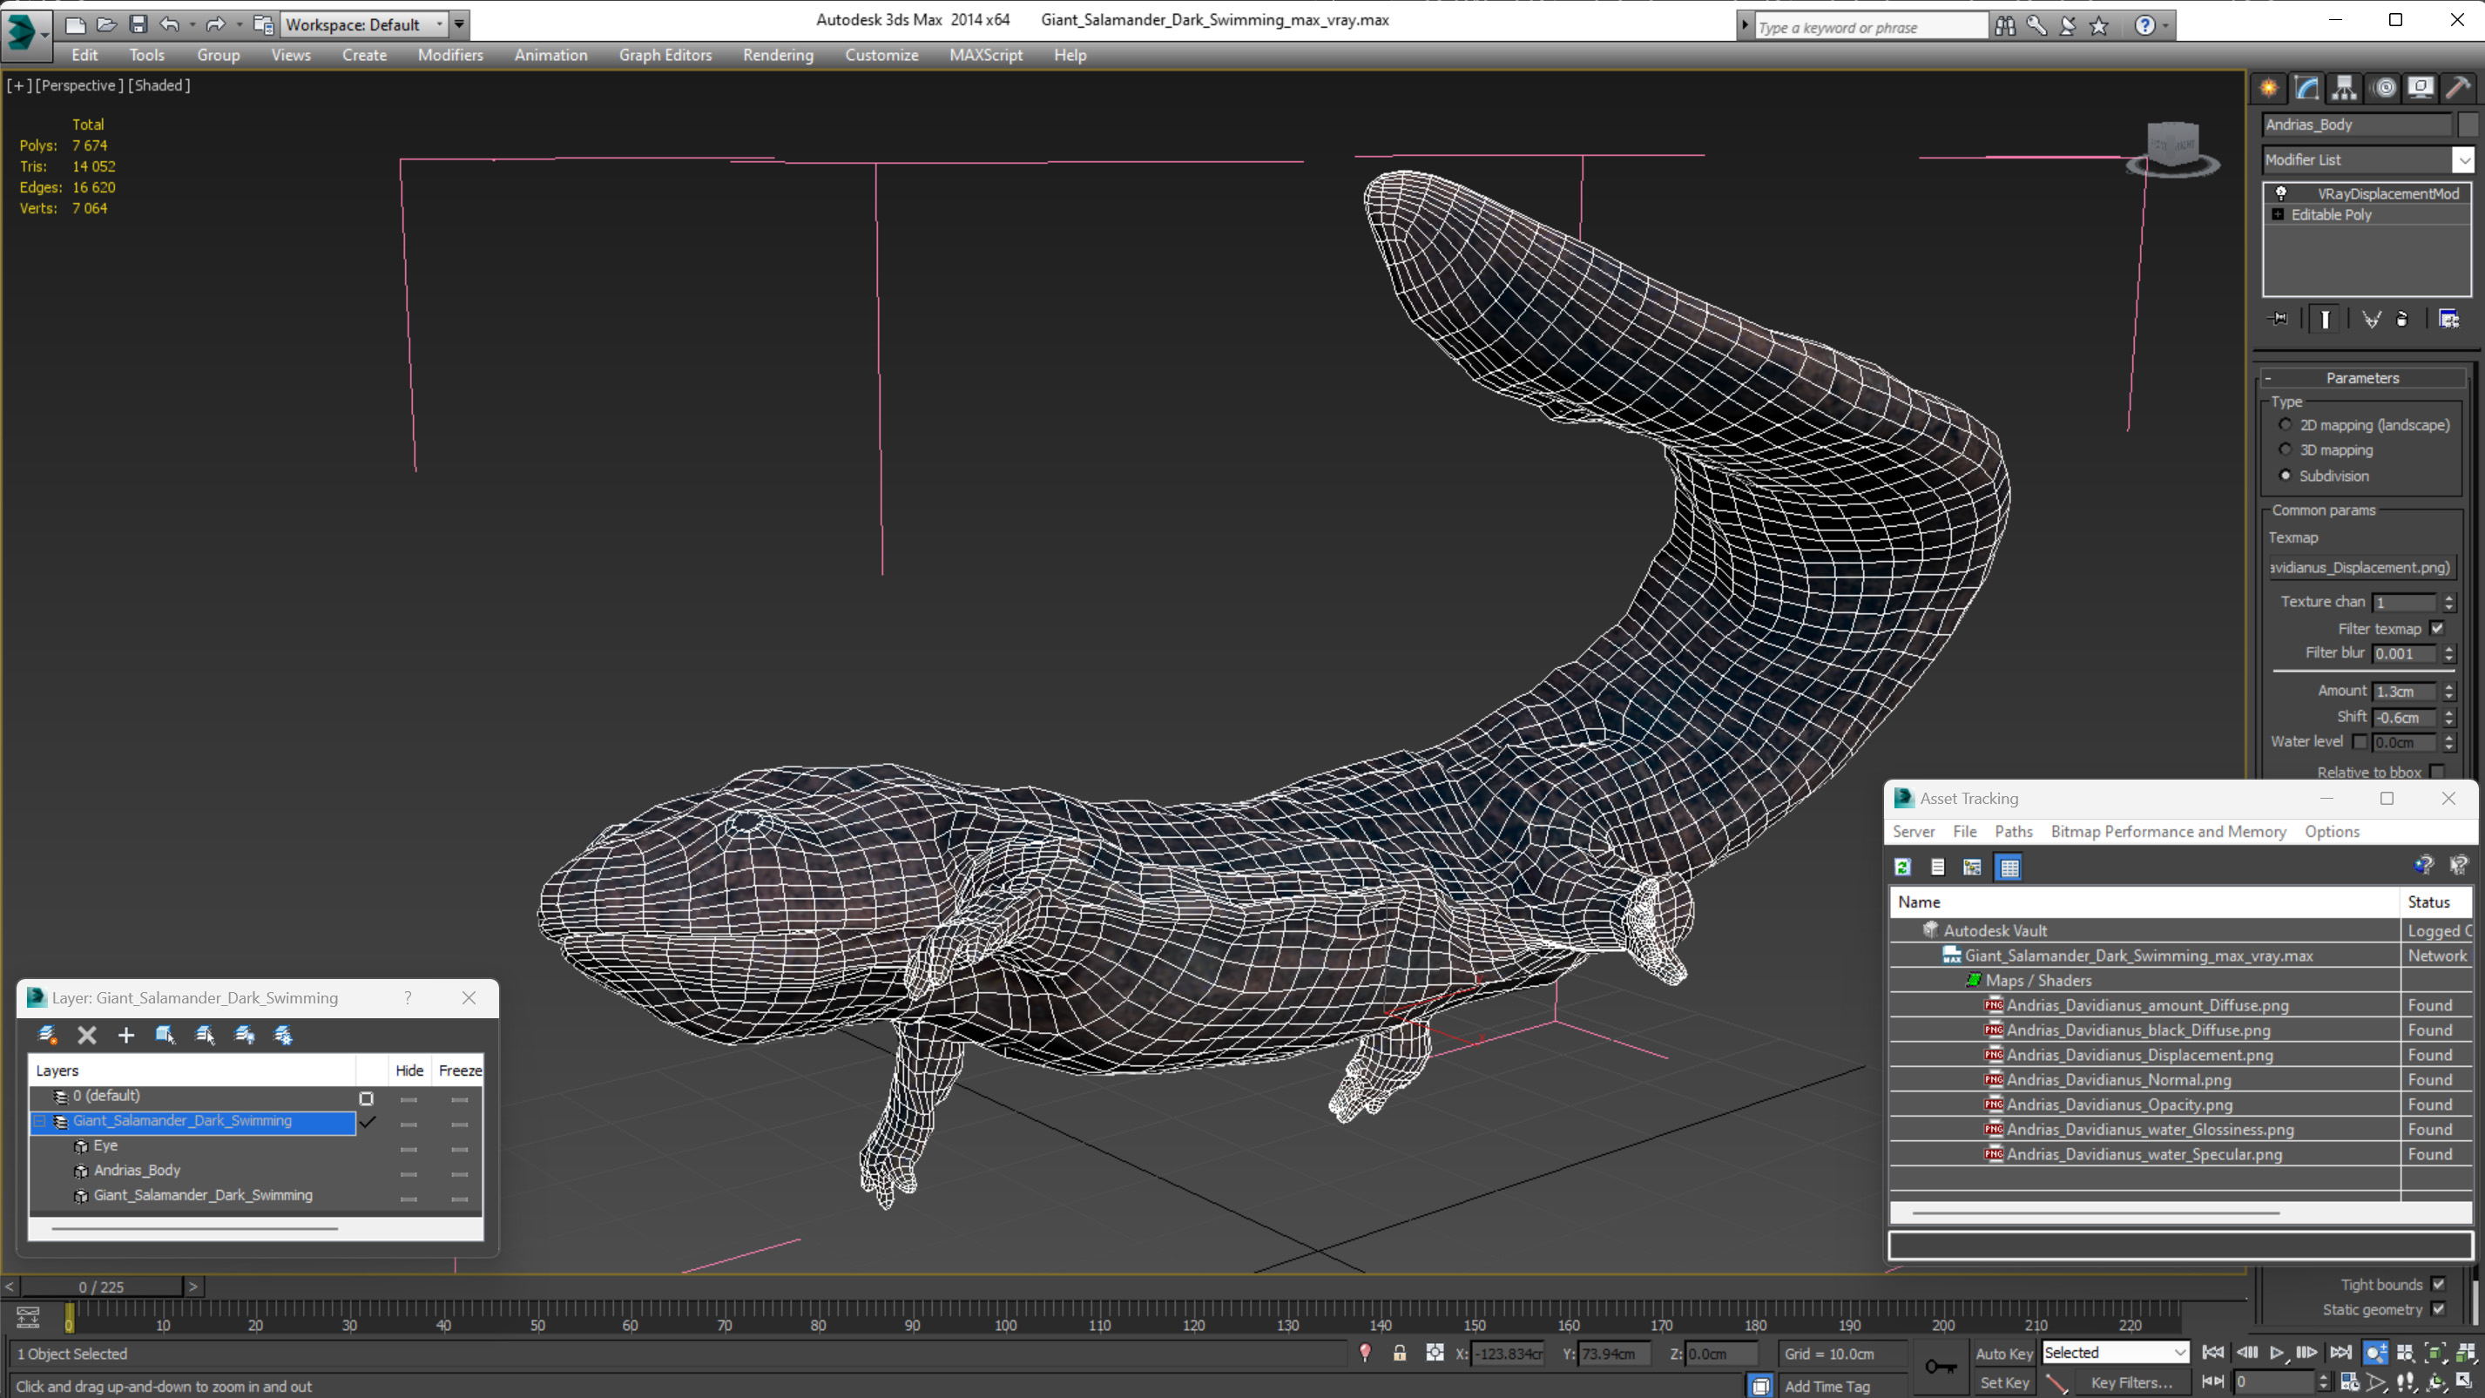The width and height of the screenshot is (2485, 1398).
Task: Select the 3D mapping radio button
Action: tap(2286, 449)
